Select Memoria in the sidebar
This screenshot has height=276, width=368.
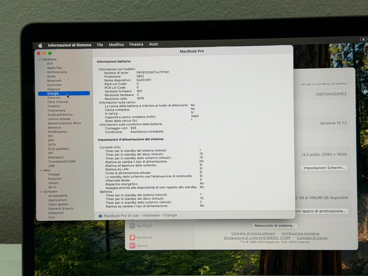click(54, 128)
